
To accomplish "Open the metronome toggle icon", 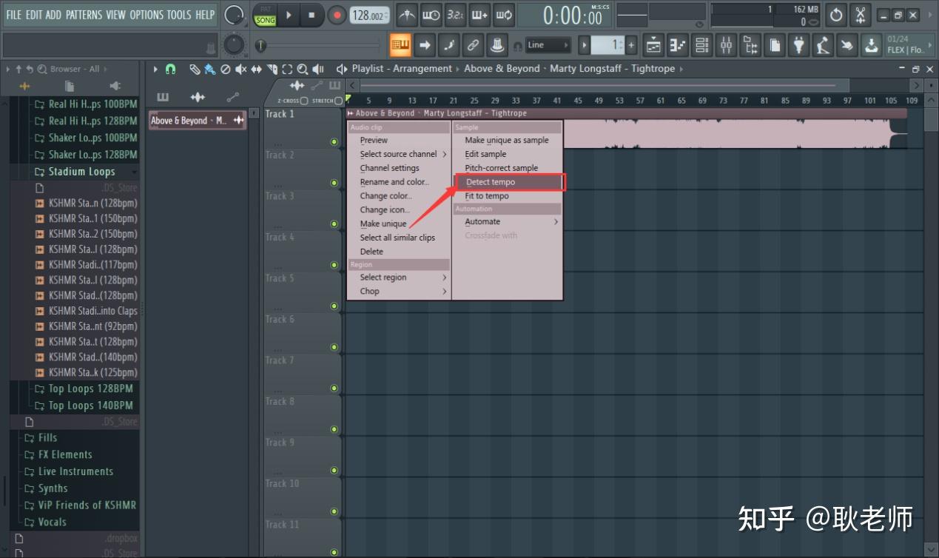I will click(406, 15).
